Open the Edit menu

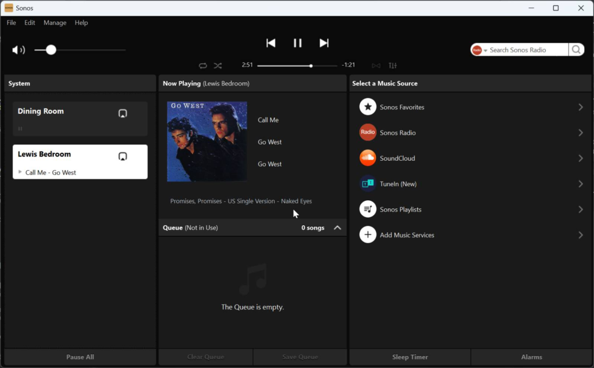[30, 23]
